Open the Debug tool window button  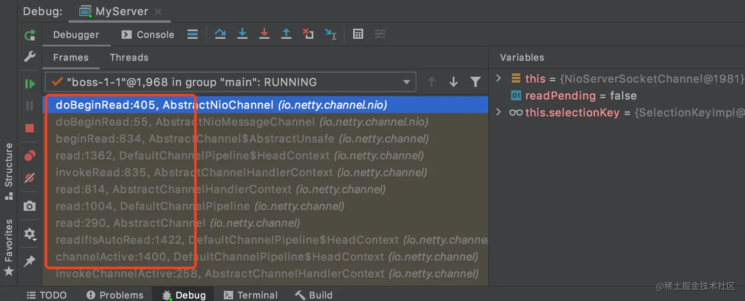coord(184,295)
